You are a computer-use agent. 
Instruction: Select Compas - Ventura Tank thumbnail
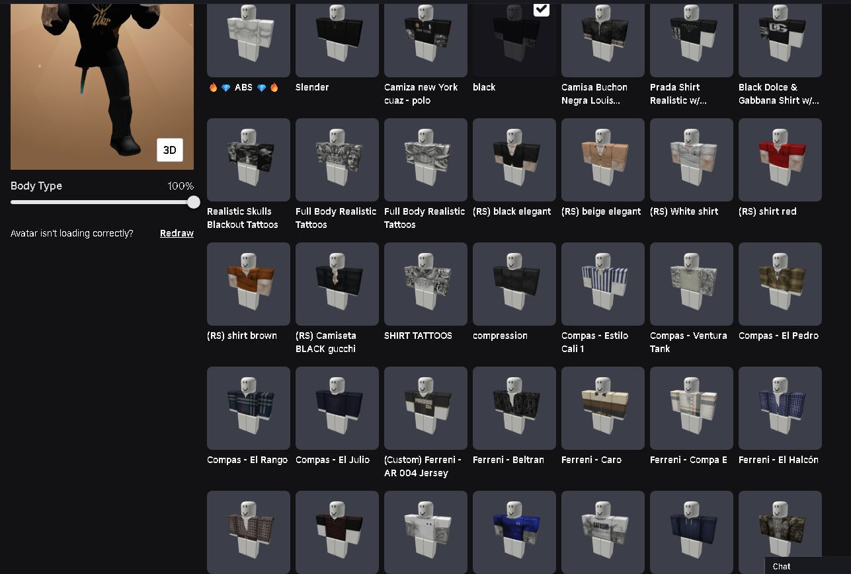[692, 284]
